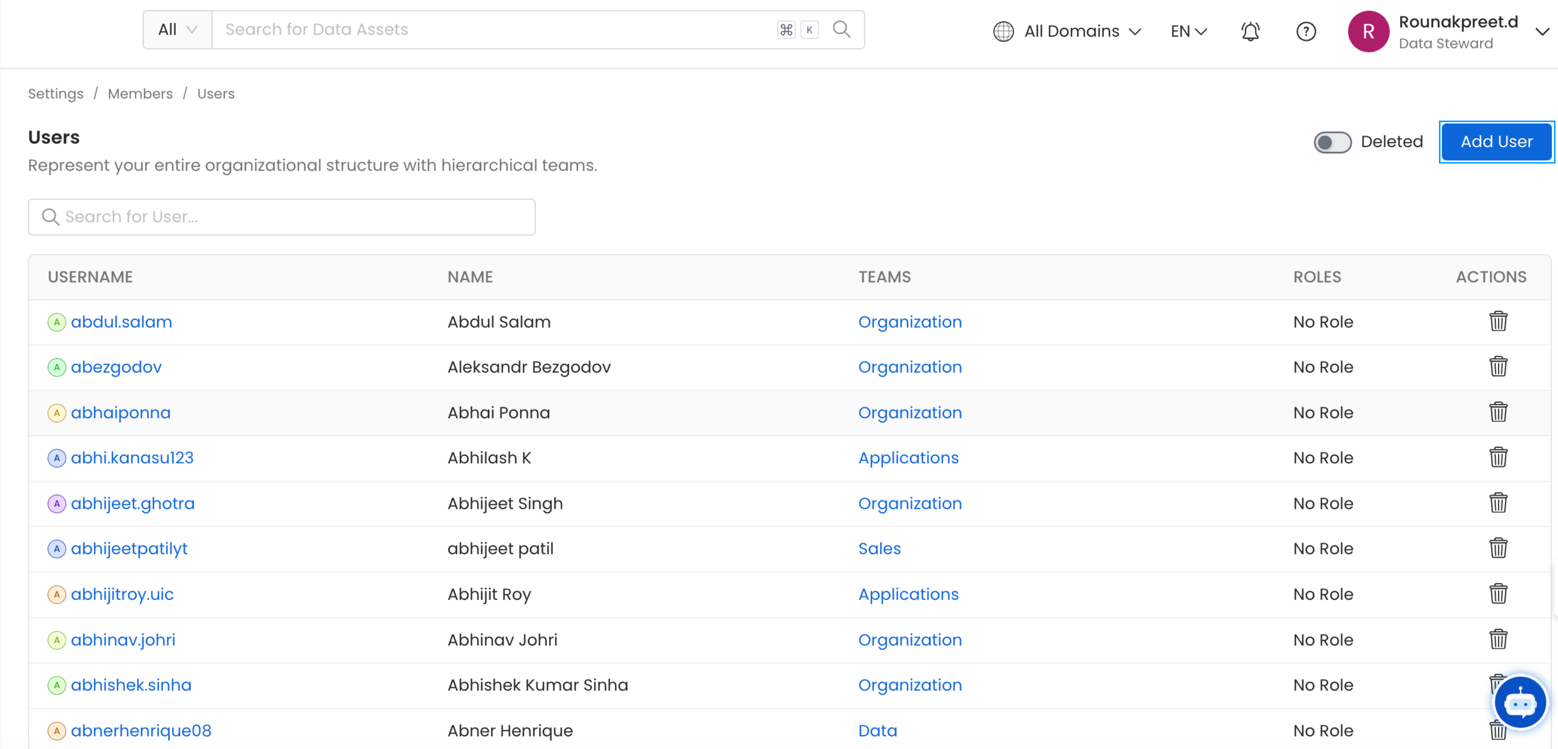Click the trash icon for abhaiponna
The image size is (1558, 749).
point(1498,412)
